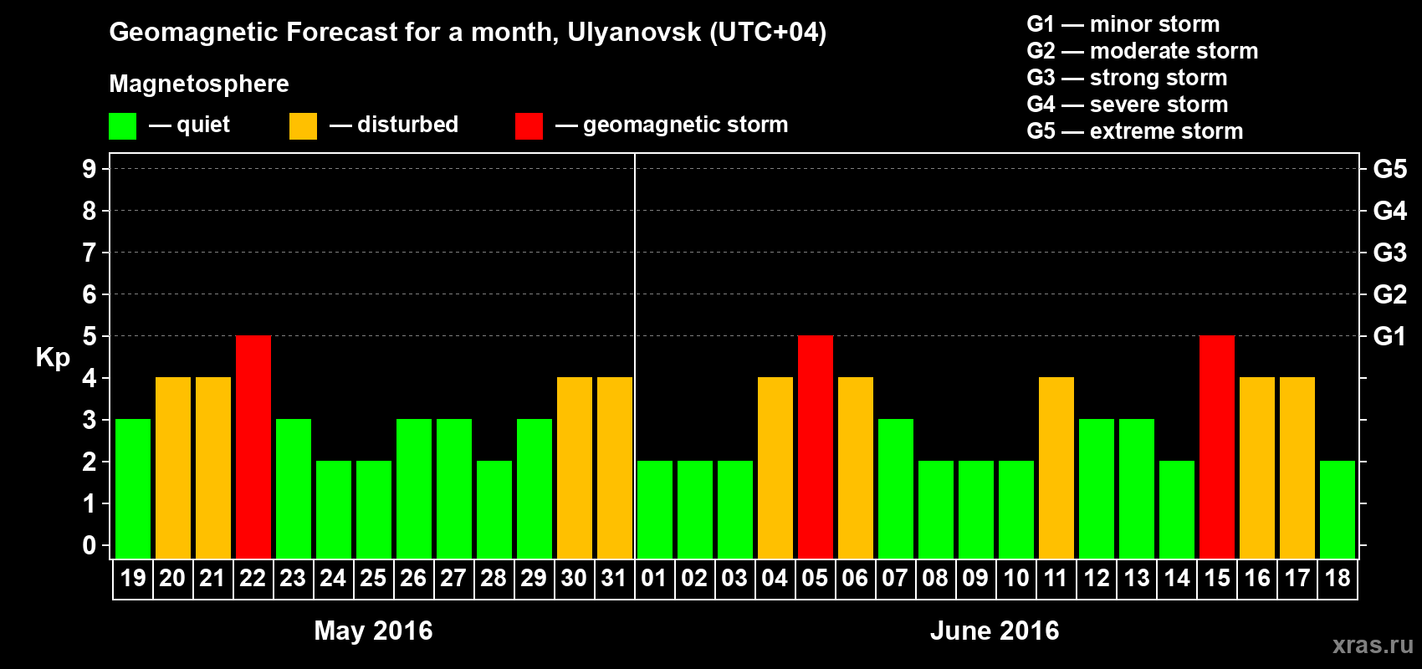Viewport: 1422px width, 669px height.
Task: Click date cell 29 on the axis
Action: (x=535, y=579)
